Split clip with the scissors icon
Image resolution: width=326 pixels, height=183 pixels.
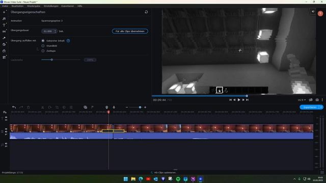42,107
